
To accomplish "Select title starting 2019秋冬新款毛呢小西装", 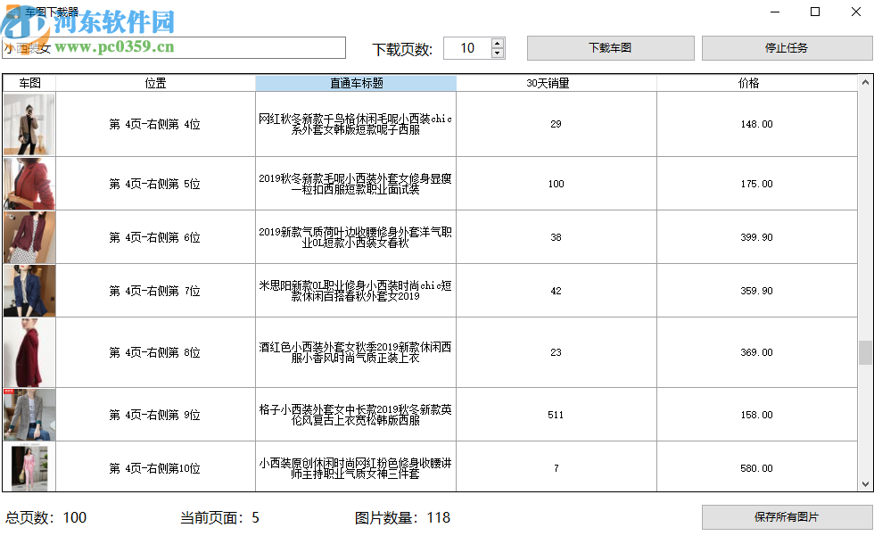I will (x=356, y=184).
